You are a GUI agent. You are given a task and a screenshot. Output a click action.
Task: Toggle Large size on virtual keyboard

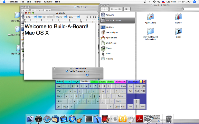(76, 82)
